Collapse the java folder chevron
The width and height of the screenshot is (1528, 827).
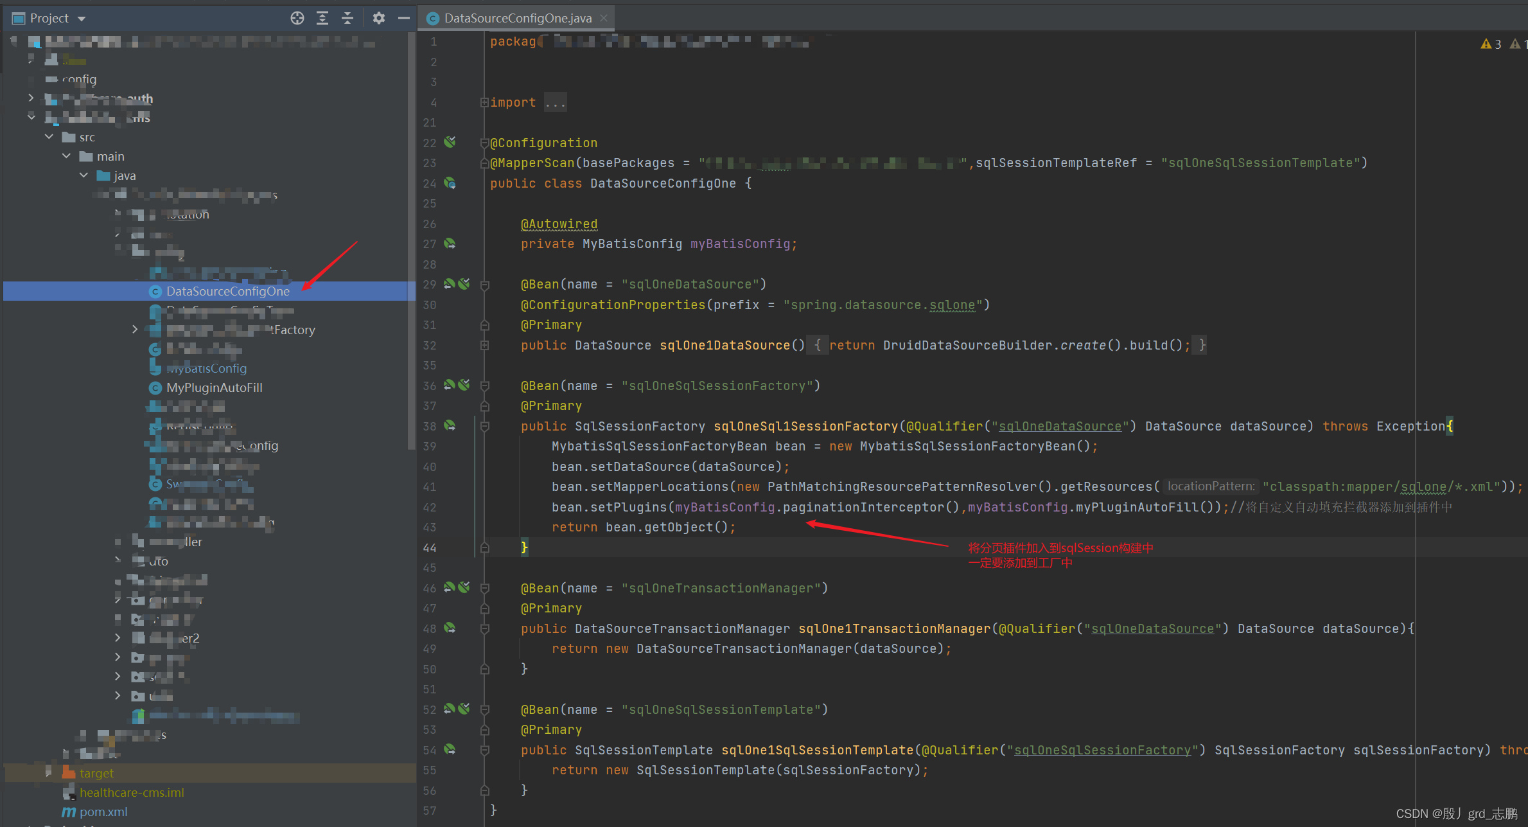[84, 175]
